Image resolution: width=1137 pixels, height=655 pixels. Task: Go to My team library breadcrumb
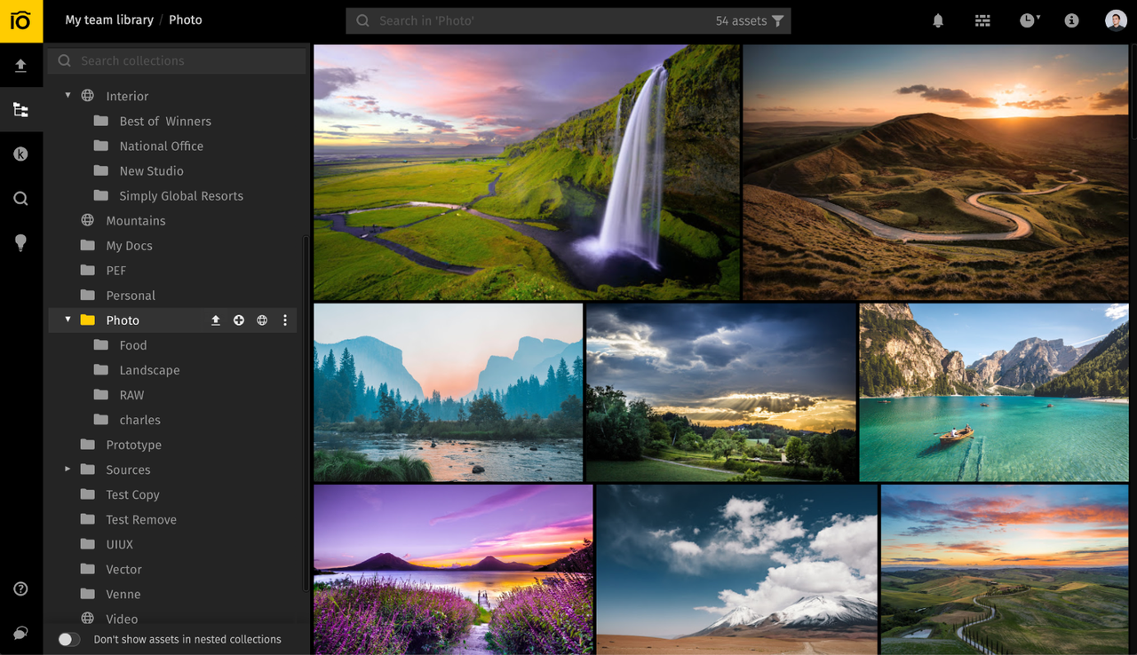point(109,20)
